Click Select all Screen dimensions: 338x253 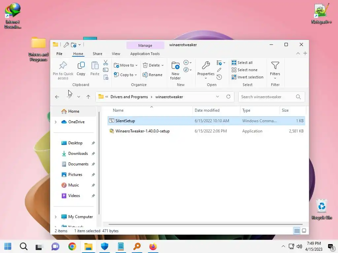242,63
